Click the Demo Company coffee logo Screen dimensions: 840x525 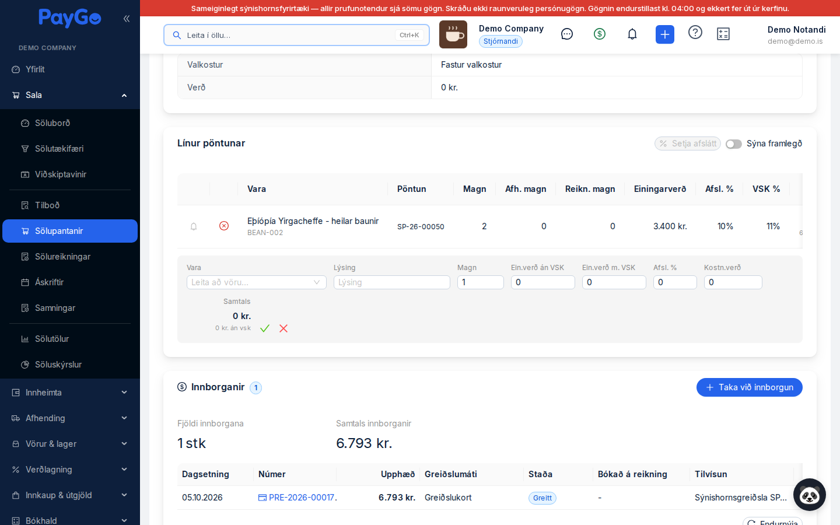453,34
